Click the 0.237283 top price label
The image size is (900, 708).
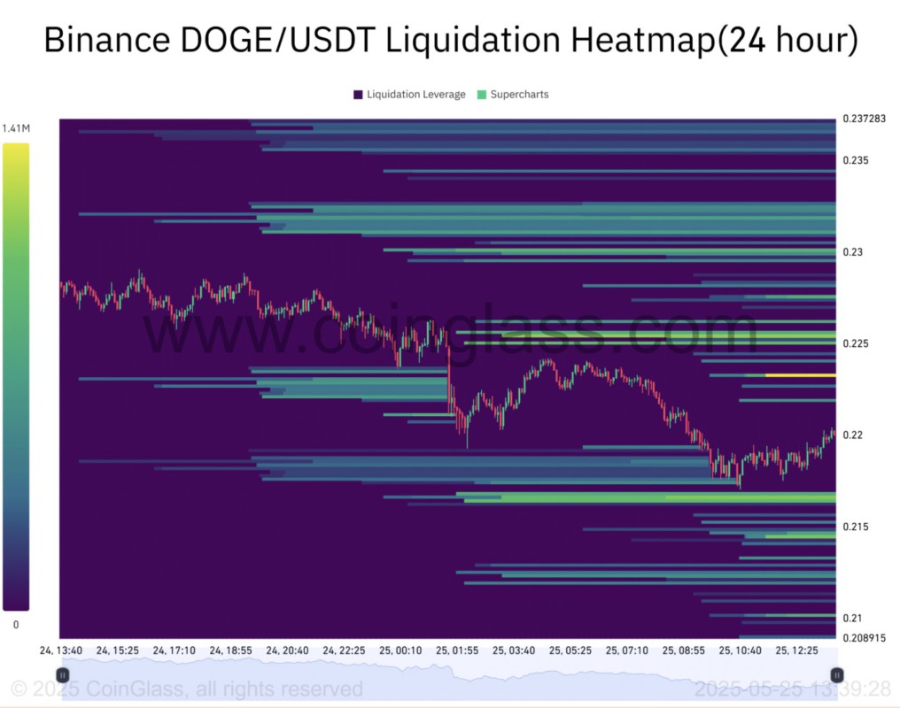pos(864,119)
